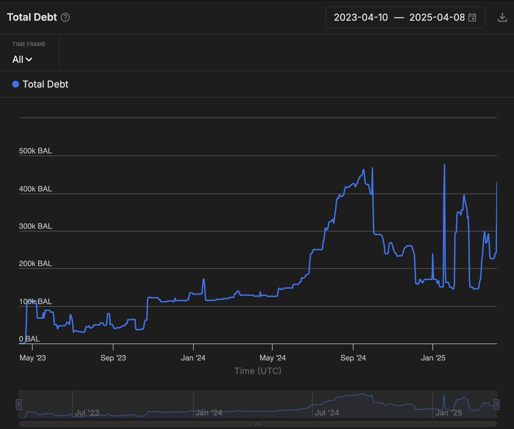Click the Sep '24 axis label
Viewport: 514px width, 429px height.
(x=353, y=358)
